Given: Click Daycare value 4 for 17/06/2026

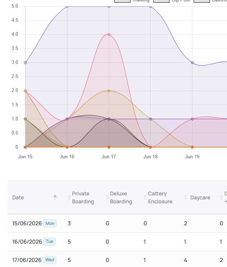Looking at the screenshot, I should click(x=186, y=260).
